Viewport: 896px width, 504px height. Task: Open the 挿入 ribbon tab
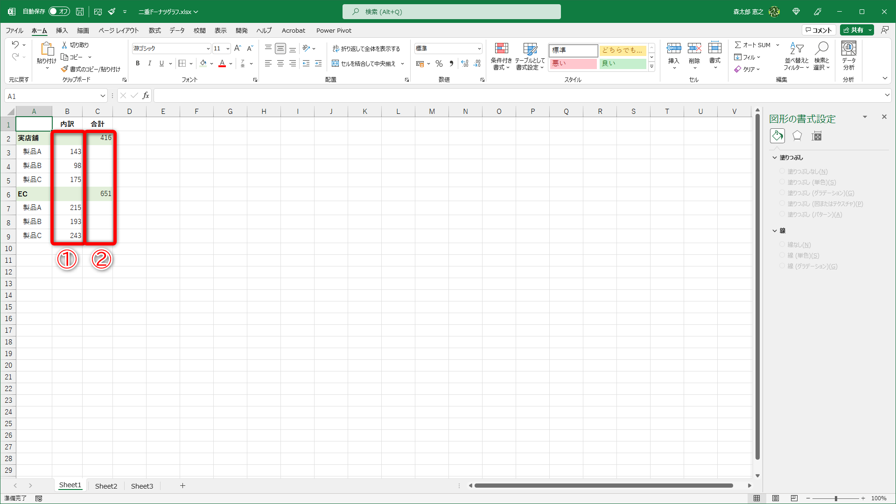(x=62, y=30)
